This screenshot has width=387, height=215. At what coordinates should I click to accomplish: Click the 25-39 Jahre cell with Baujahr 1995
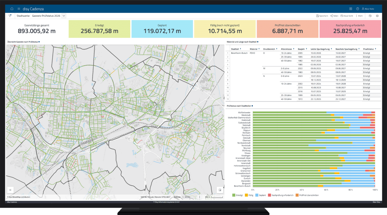click(286, 57)
